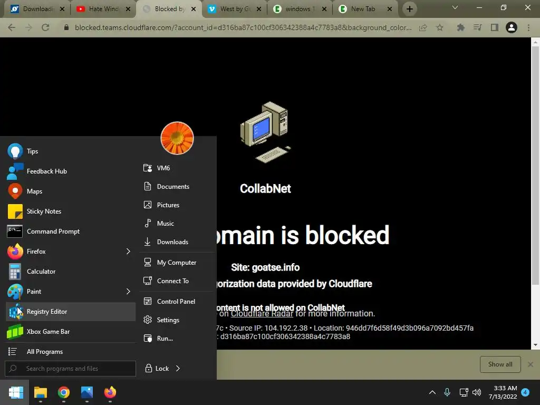The width and height of the screenshot is (540, 405).
Task: Switch to the Hate Wind YouTube tab
Action: click(x=103, y=9)
